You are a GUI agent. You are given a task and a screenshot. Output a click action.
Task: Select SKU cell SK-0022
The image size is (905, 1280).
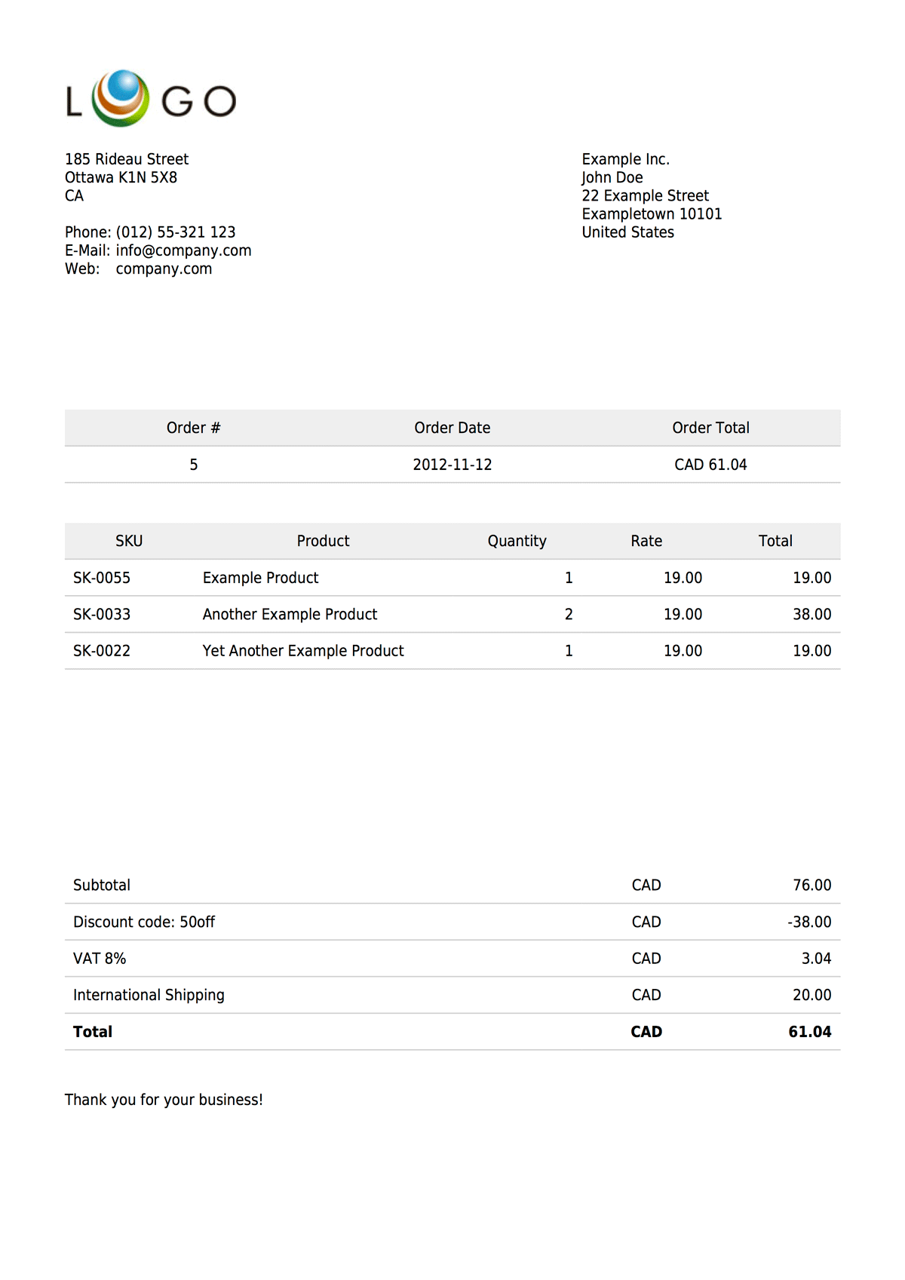102,650
